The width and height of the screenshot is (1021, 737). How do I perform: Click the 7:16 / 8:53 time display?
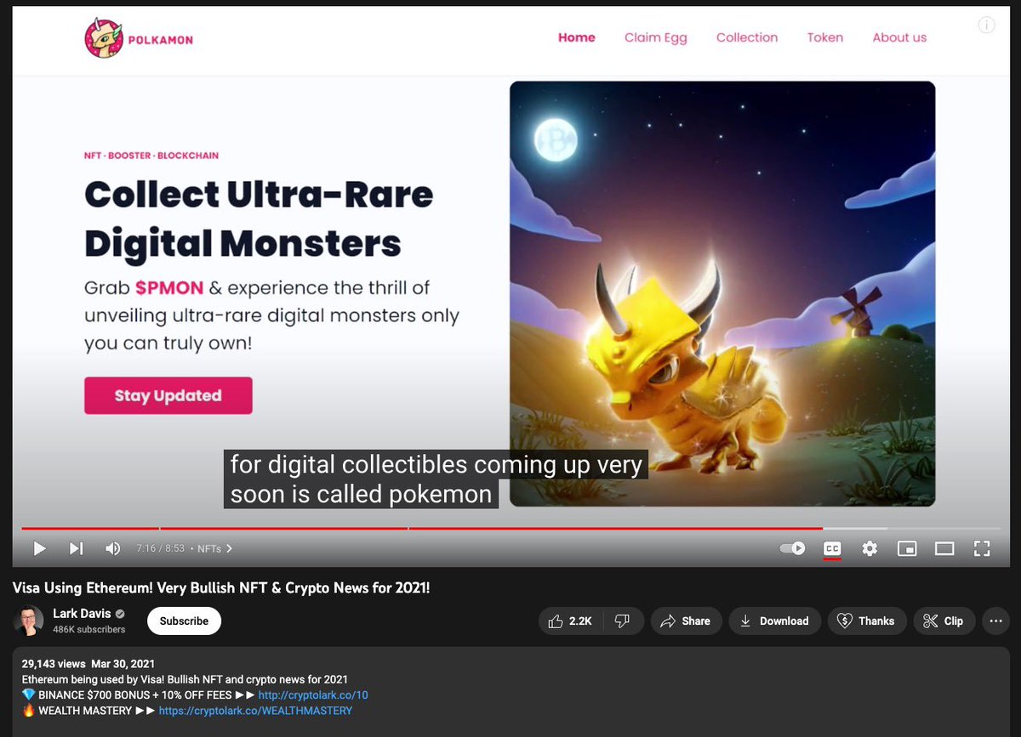(161, 549)
